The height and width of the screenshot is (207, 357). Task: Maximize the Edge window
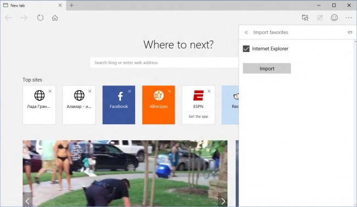(x=334, y=5)
